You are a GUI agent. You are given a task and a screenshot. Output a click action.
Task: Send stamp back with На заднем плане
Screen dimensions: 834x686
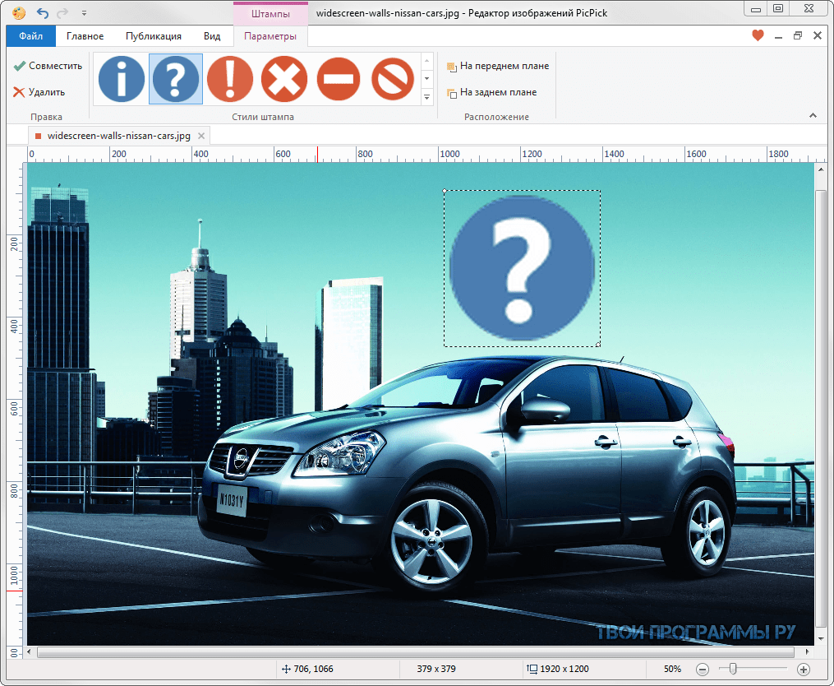point(491,93)
